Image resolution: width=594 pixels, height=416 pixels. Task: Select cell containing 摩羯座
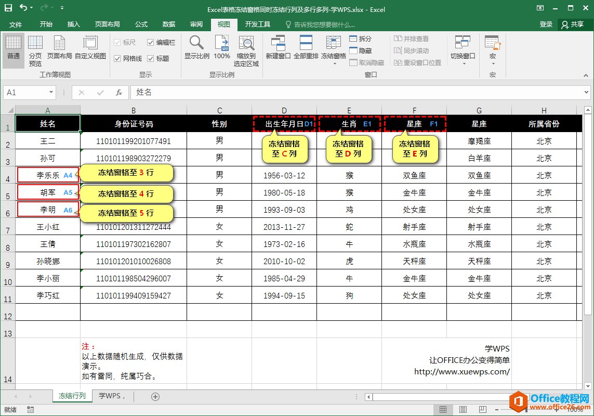pyautogui.click(x=479, y=141)
